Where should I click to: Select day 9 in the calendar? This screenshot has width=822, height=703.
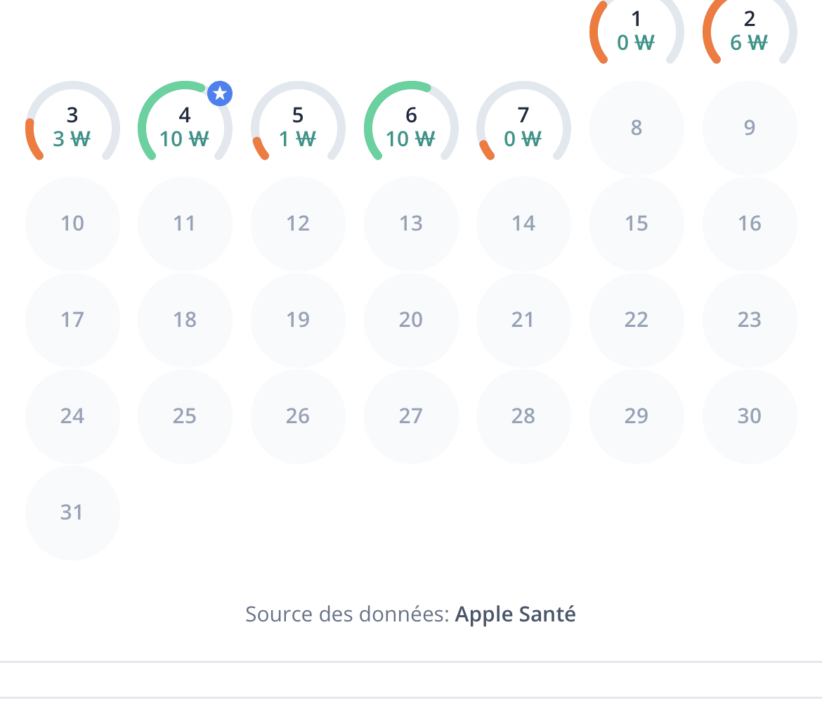point(750,127)
